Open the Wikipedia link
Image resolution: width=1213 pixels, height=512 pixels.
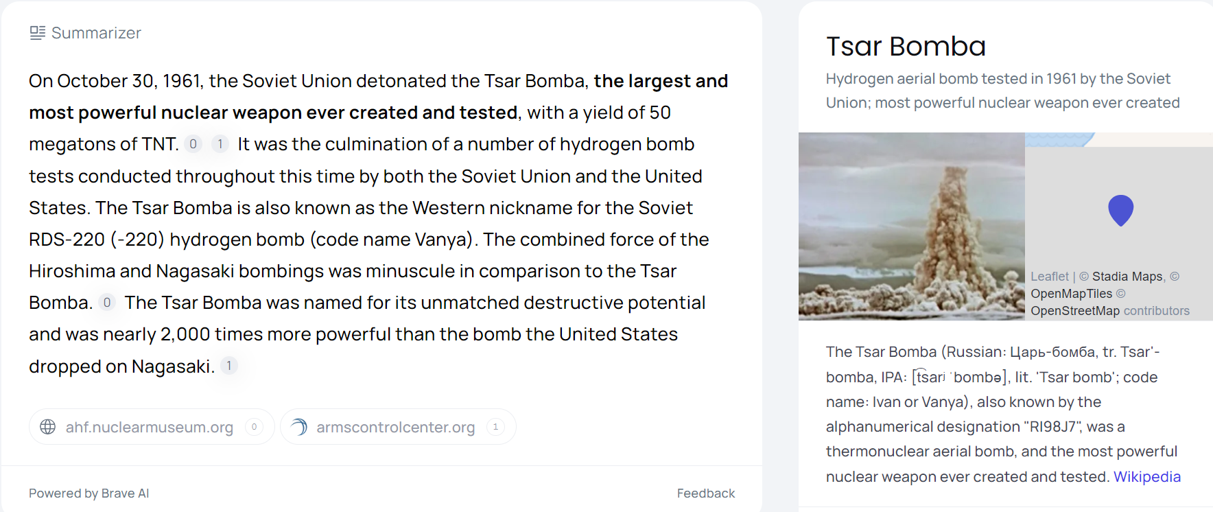click(x=1146, y=477)
